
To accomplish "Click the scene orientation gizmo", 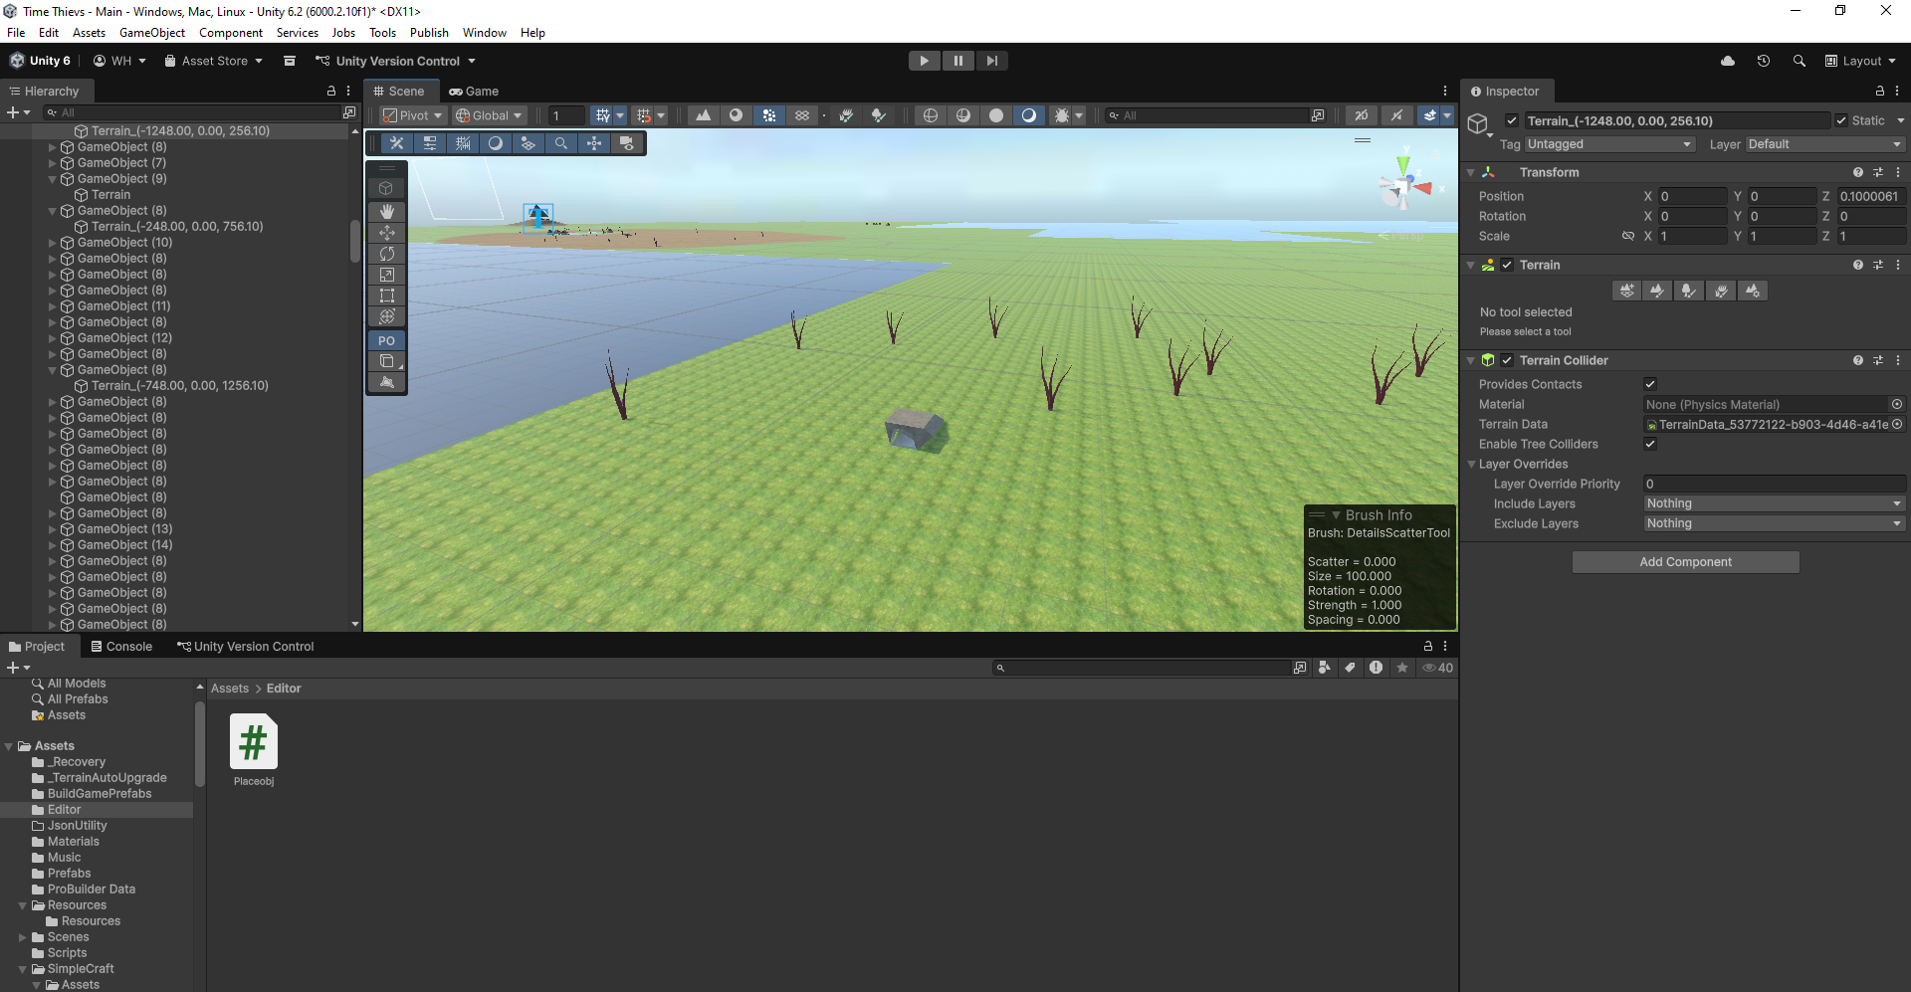I will coord(1404,184).
